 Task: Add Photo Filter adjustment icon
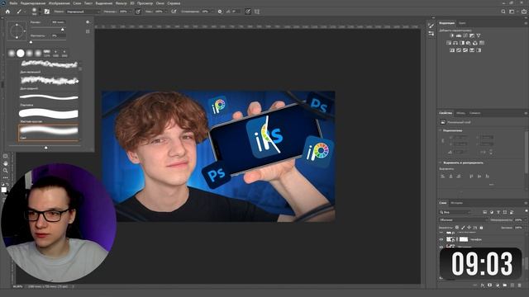[469, 43]
